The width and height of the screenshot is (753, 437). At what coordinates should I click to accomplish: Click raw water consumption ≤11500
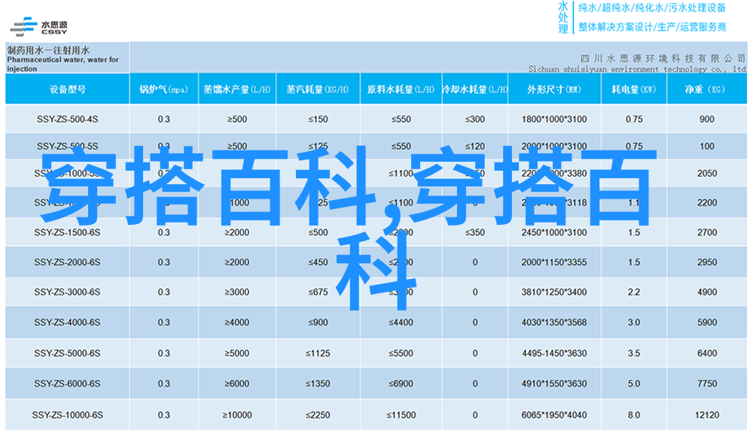coord(401,415)
